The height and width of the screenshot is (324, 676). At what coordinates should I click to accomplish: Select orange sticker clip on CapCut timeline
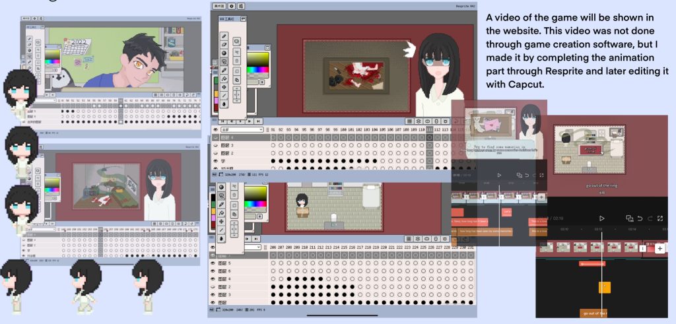pos(605,286)
